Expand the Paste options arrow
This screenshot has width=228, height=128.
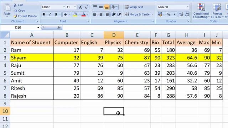7,17
